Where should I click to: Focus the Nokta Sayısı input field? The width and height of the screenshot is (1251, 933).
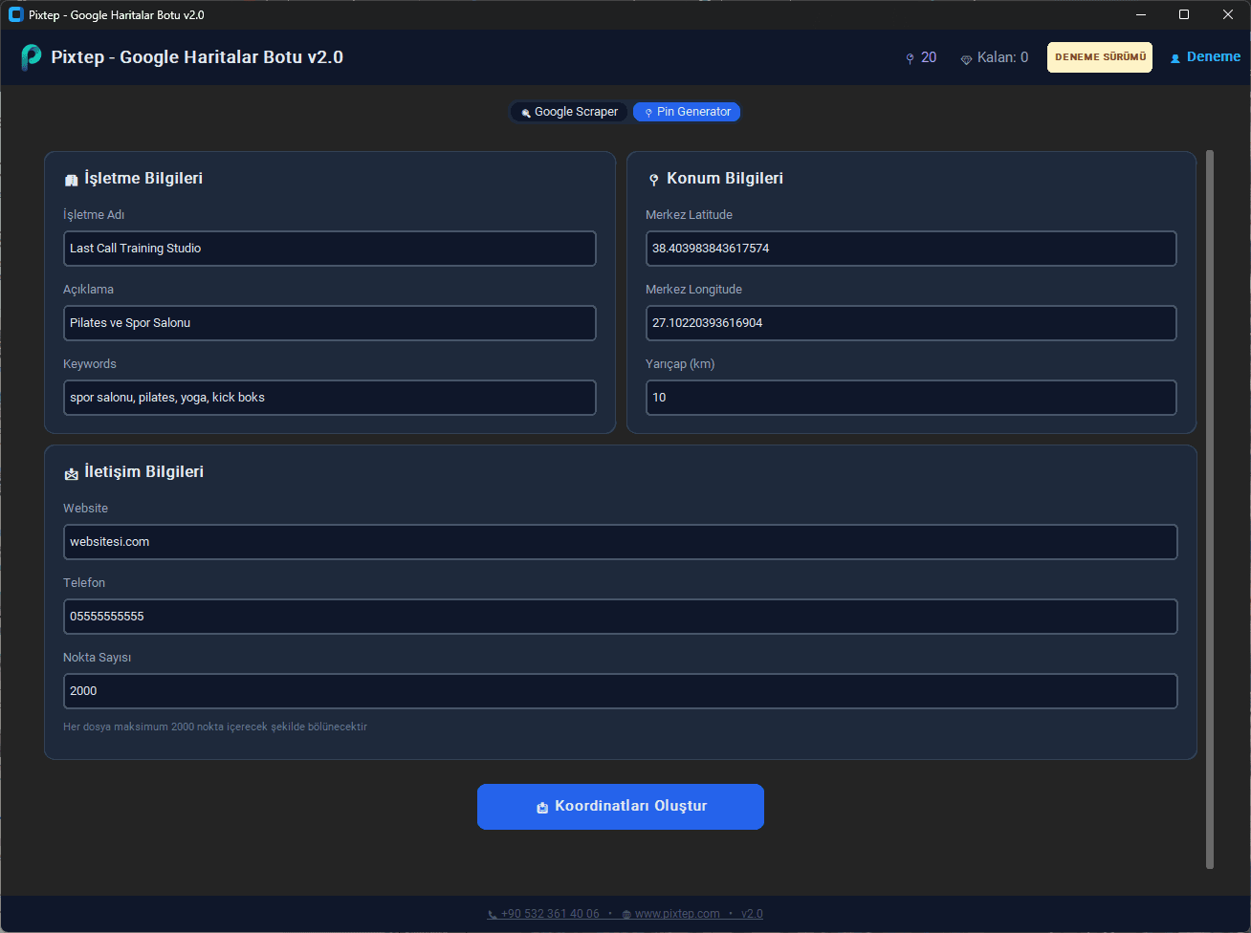click(x=620, y=691)
